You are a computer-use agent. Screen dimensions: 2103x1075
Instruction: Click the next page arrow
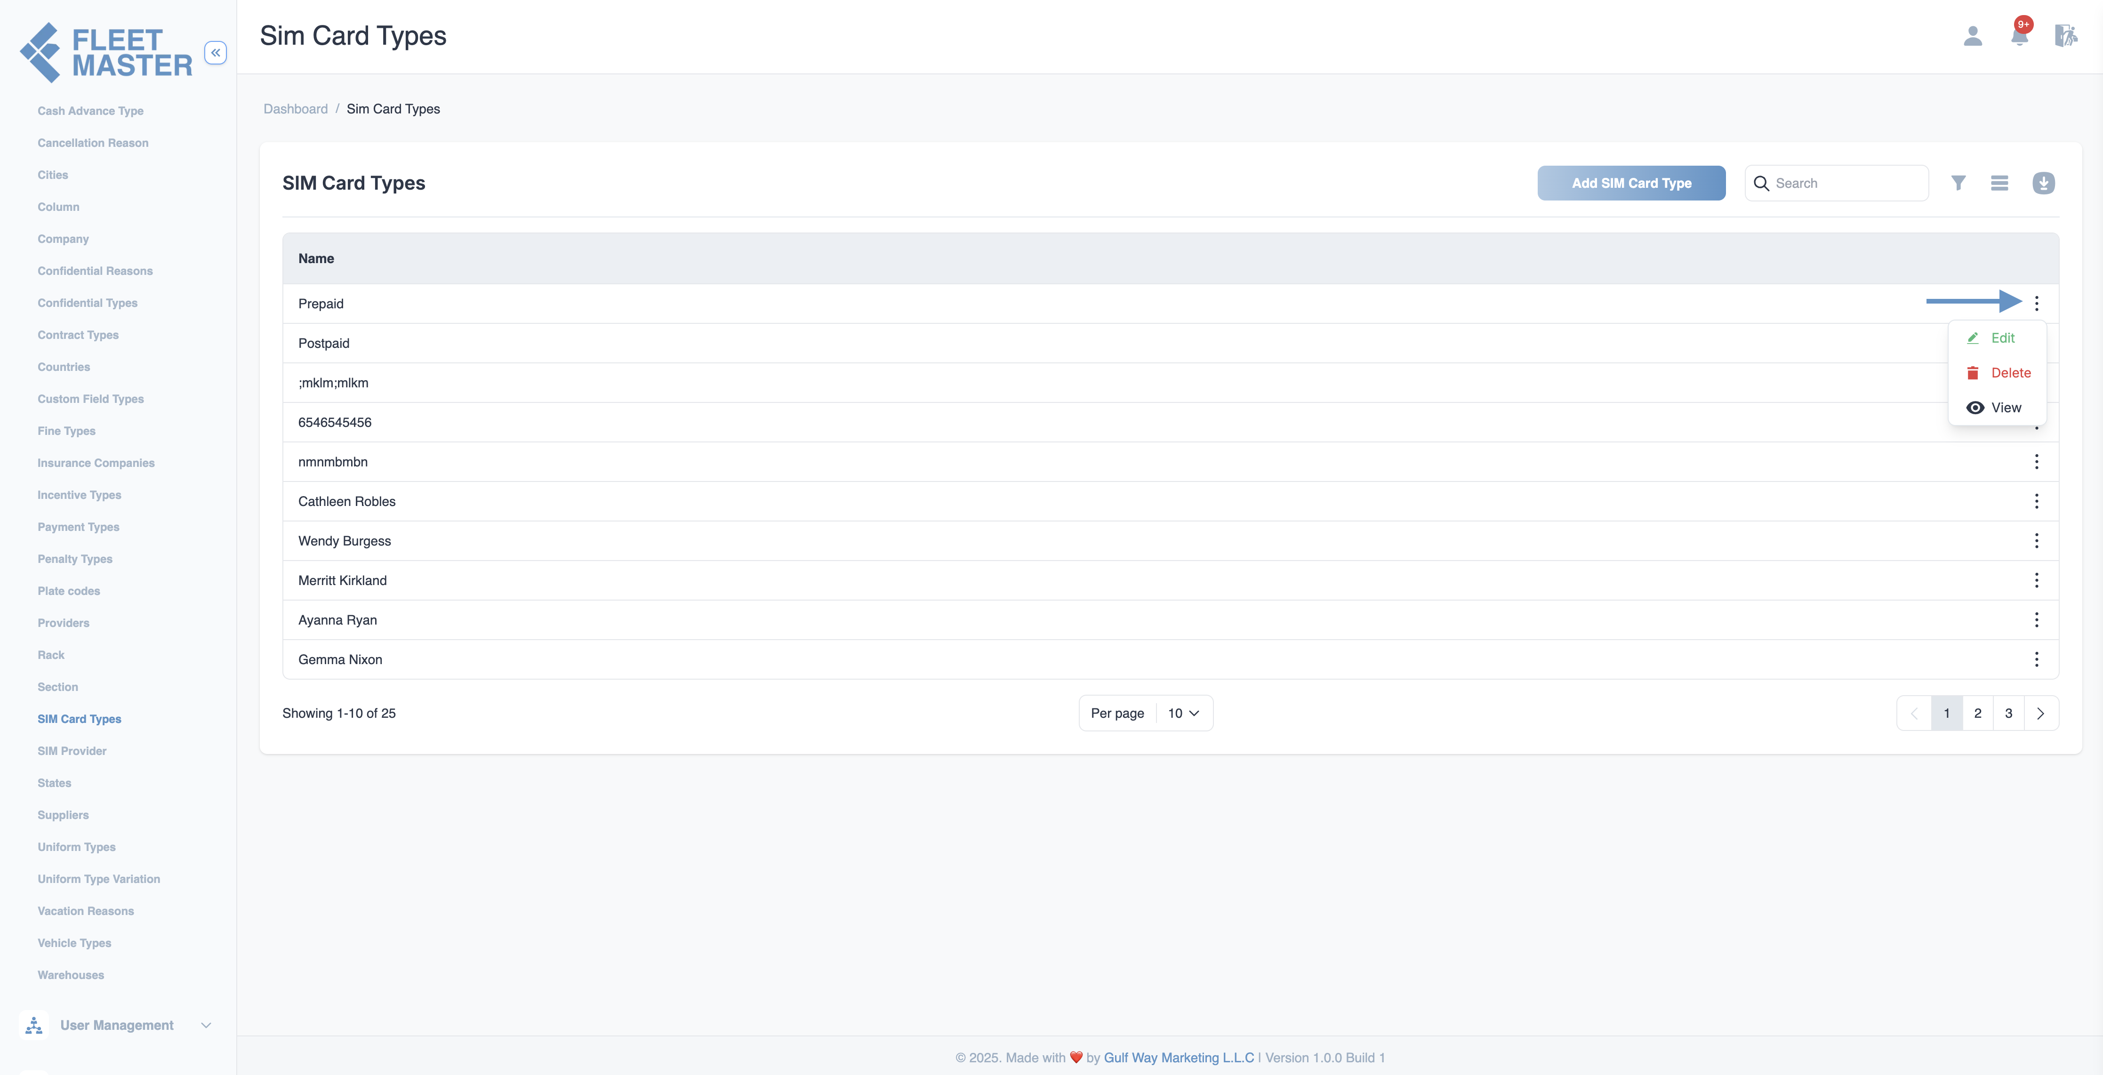tap(2040, 714)
